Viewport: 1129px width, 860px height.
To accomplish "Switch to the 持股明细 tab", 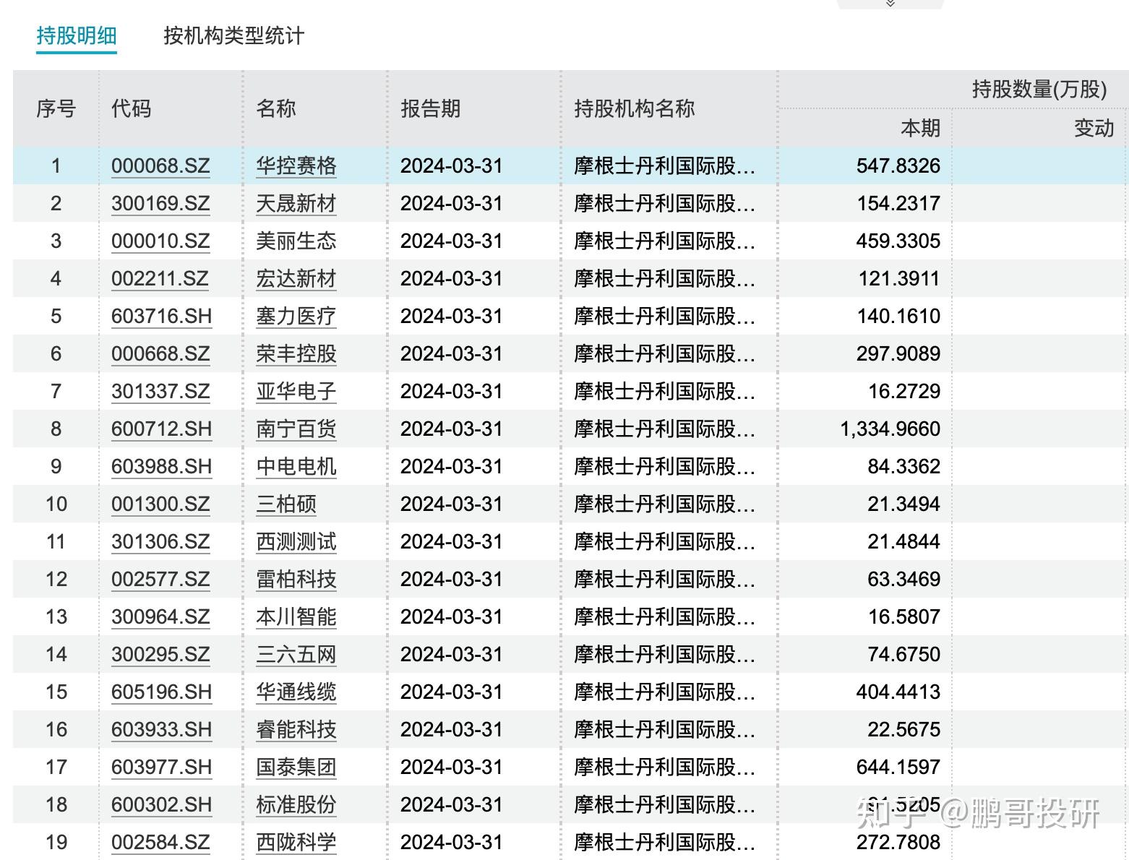I will click(x=77, y=35).
